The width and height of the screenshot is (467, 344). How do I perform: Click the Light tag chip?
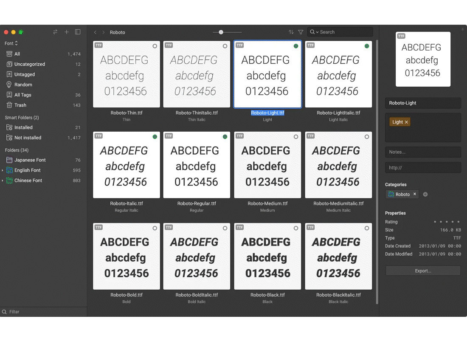(x=399, y=122)
